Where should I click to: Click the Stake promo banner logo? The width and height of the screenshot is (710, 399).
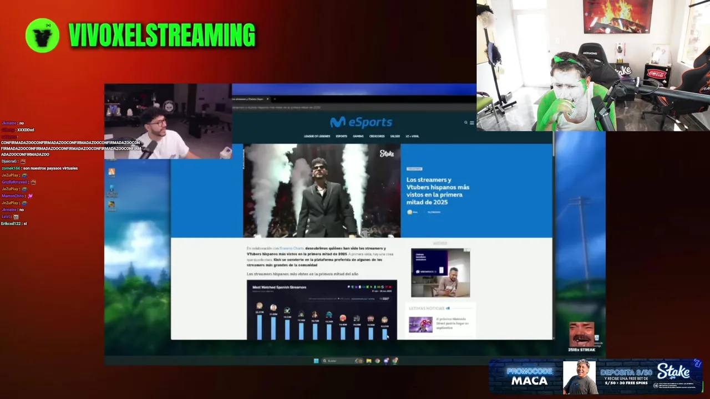673,371
